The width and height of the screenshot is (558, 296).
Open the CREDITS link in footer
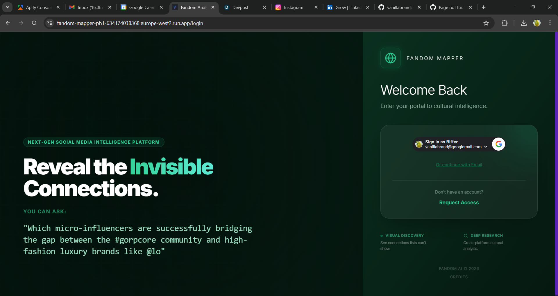[459, 277]
